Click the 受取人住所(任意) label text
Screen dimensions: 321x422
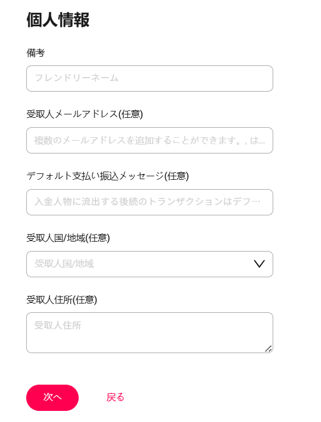tap(62, 299)
